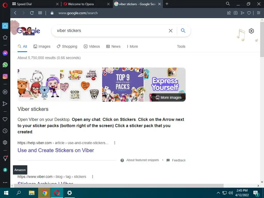Click the horizontal page scrollbar
The image size is (264, 198).
pyautogui.click(x=119, y=186)
